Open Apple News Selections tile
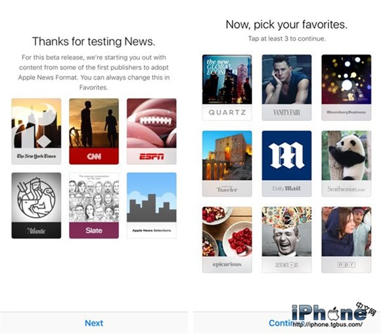This screenshot has height=334, width=381. click(152, 206)
